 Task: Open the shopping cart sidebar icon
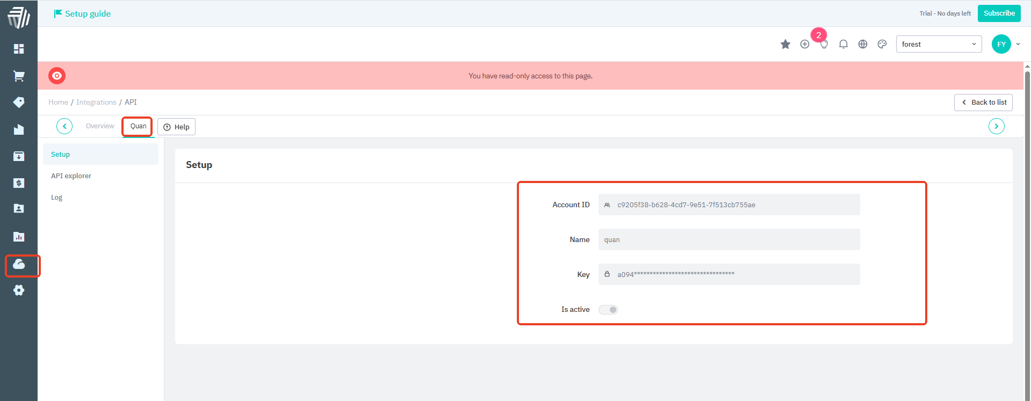click(19, 76)
